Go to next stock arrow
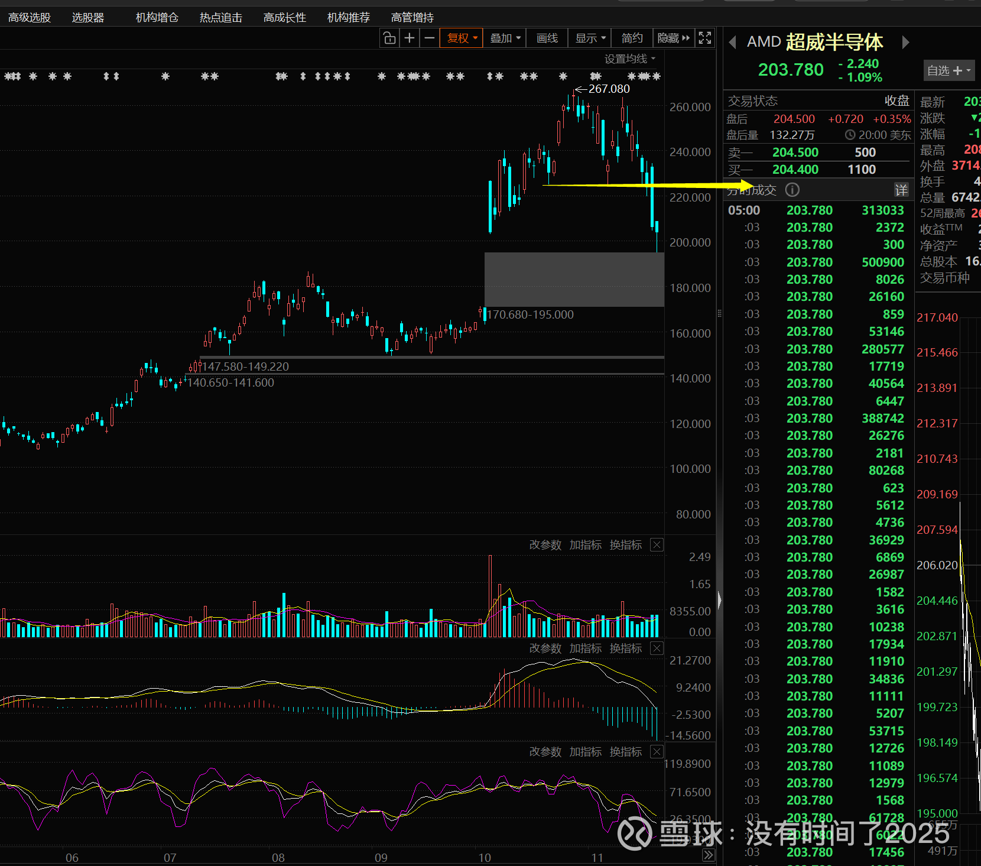The width and height of the screenshot is (981, 866). [x=905, y=42]
